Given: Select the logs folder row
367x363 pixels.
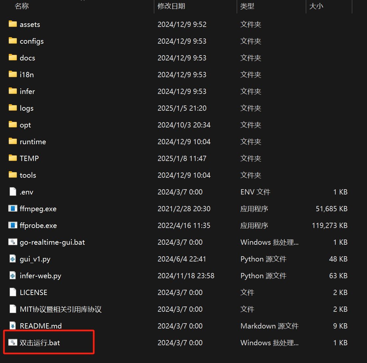Looking at the screenshot, I should coord(26,108).
